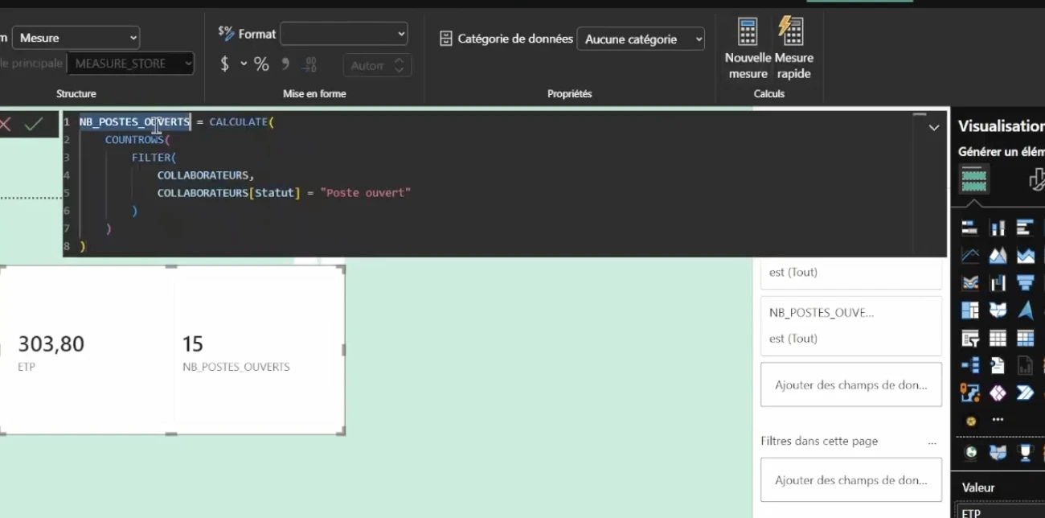The height and width of the screenshot is (518, 1045).
Task: Commit the formula with the green checkmark
Action: pos(34,124)
